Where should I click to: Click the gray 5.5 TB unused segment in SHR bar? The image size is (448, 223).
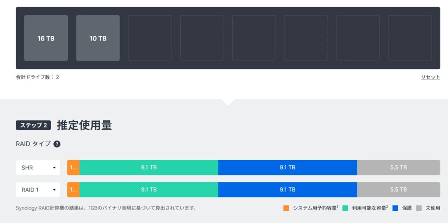(x=398, y=168)
